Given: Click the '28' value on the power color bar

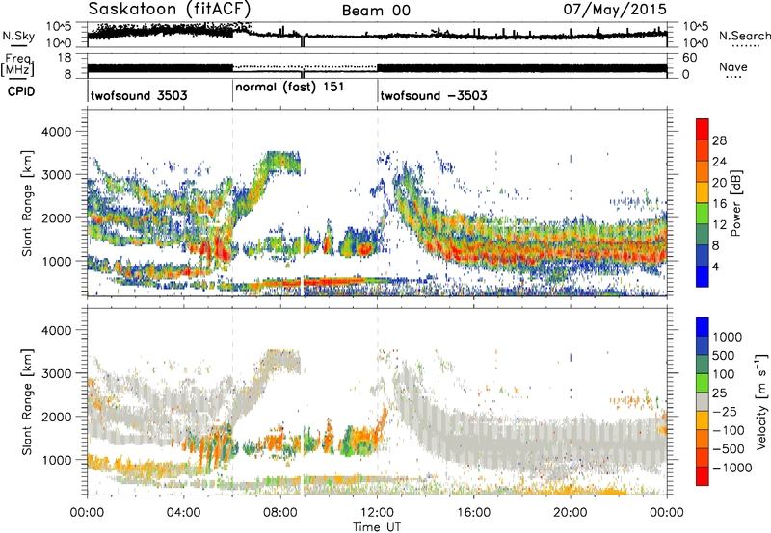Looking at the screenshot, I should coord(719,140).
